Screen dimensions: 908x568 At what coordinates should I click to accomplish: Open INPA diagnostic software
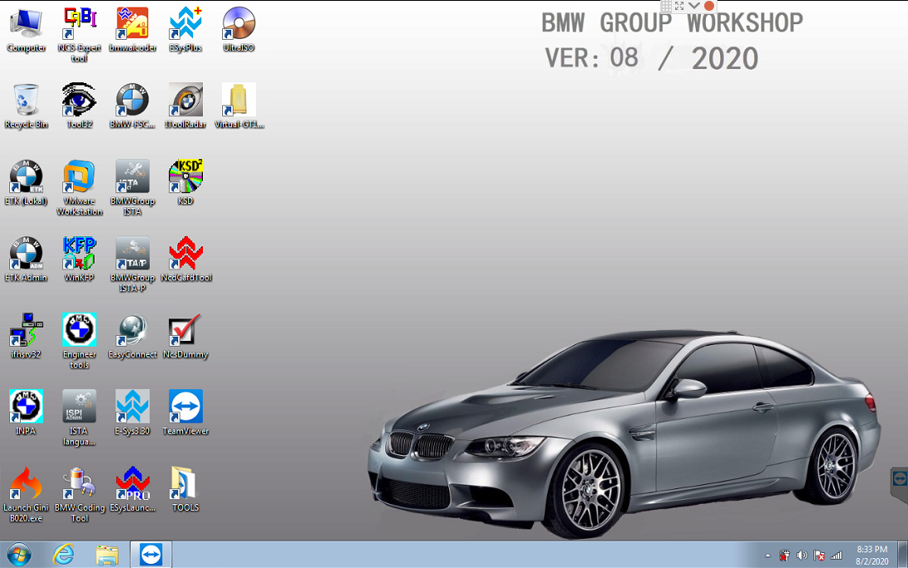click(x=25, y=406)
